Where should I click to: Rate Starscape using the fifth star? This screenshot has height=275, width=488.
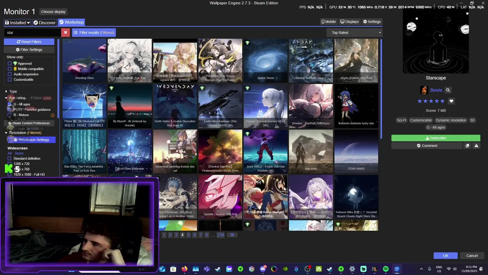click(442, 101)
